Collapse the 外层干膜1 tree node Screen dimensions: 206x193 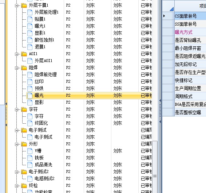click(16, 6)
